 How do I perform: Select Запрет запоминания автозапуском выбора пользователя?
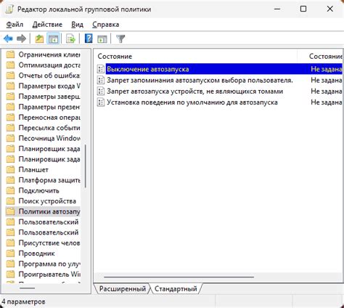pos(200,80)
